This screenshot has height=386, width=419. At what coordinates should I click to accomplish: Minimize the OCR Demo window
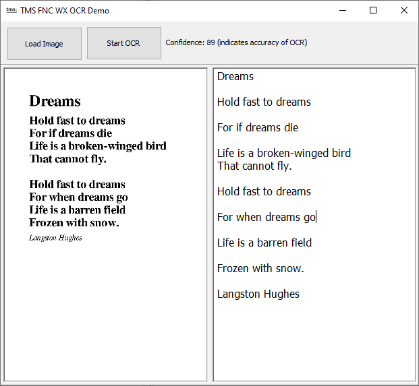[x=343, y=10]
